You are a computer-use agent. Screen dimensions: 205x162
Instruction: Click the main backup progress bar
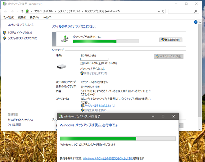tap(106, 41)
